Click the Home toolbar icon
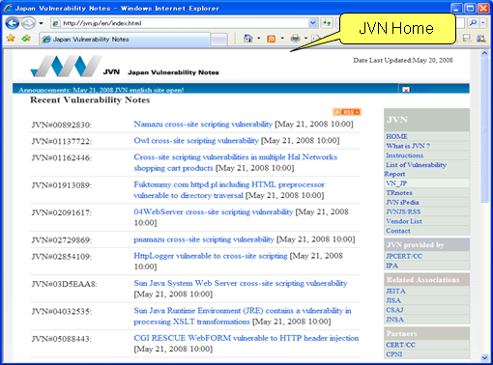Screen dimensions: 493x365 click(x=247, y=39)
